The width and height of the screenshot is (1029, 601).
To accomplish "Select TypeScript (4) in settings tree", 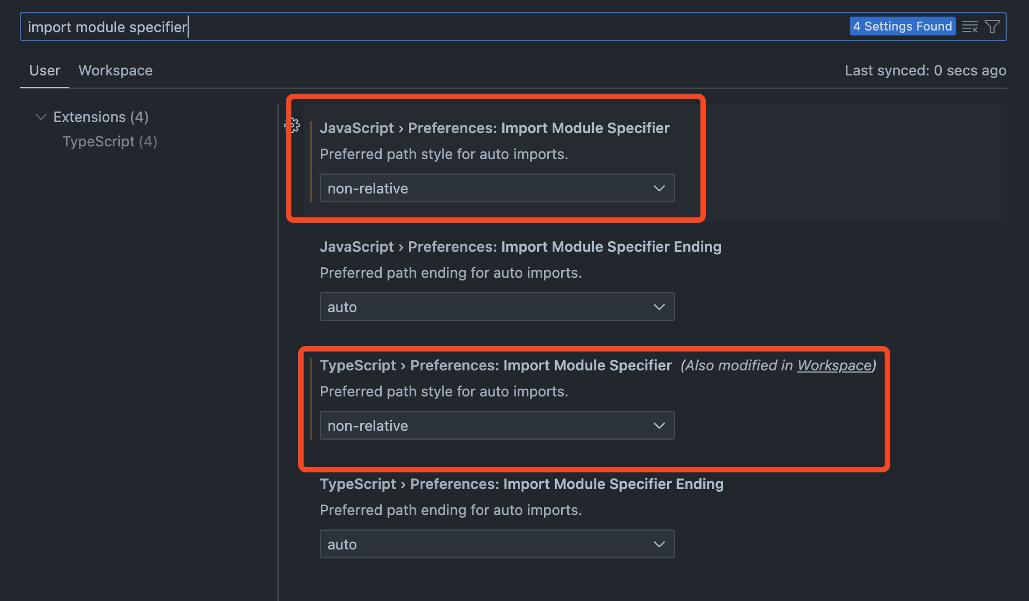I will click(110, 141).
